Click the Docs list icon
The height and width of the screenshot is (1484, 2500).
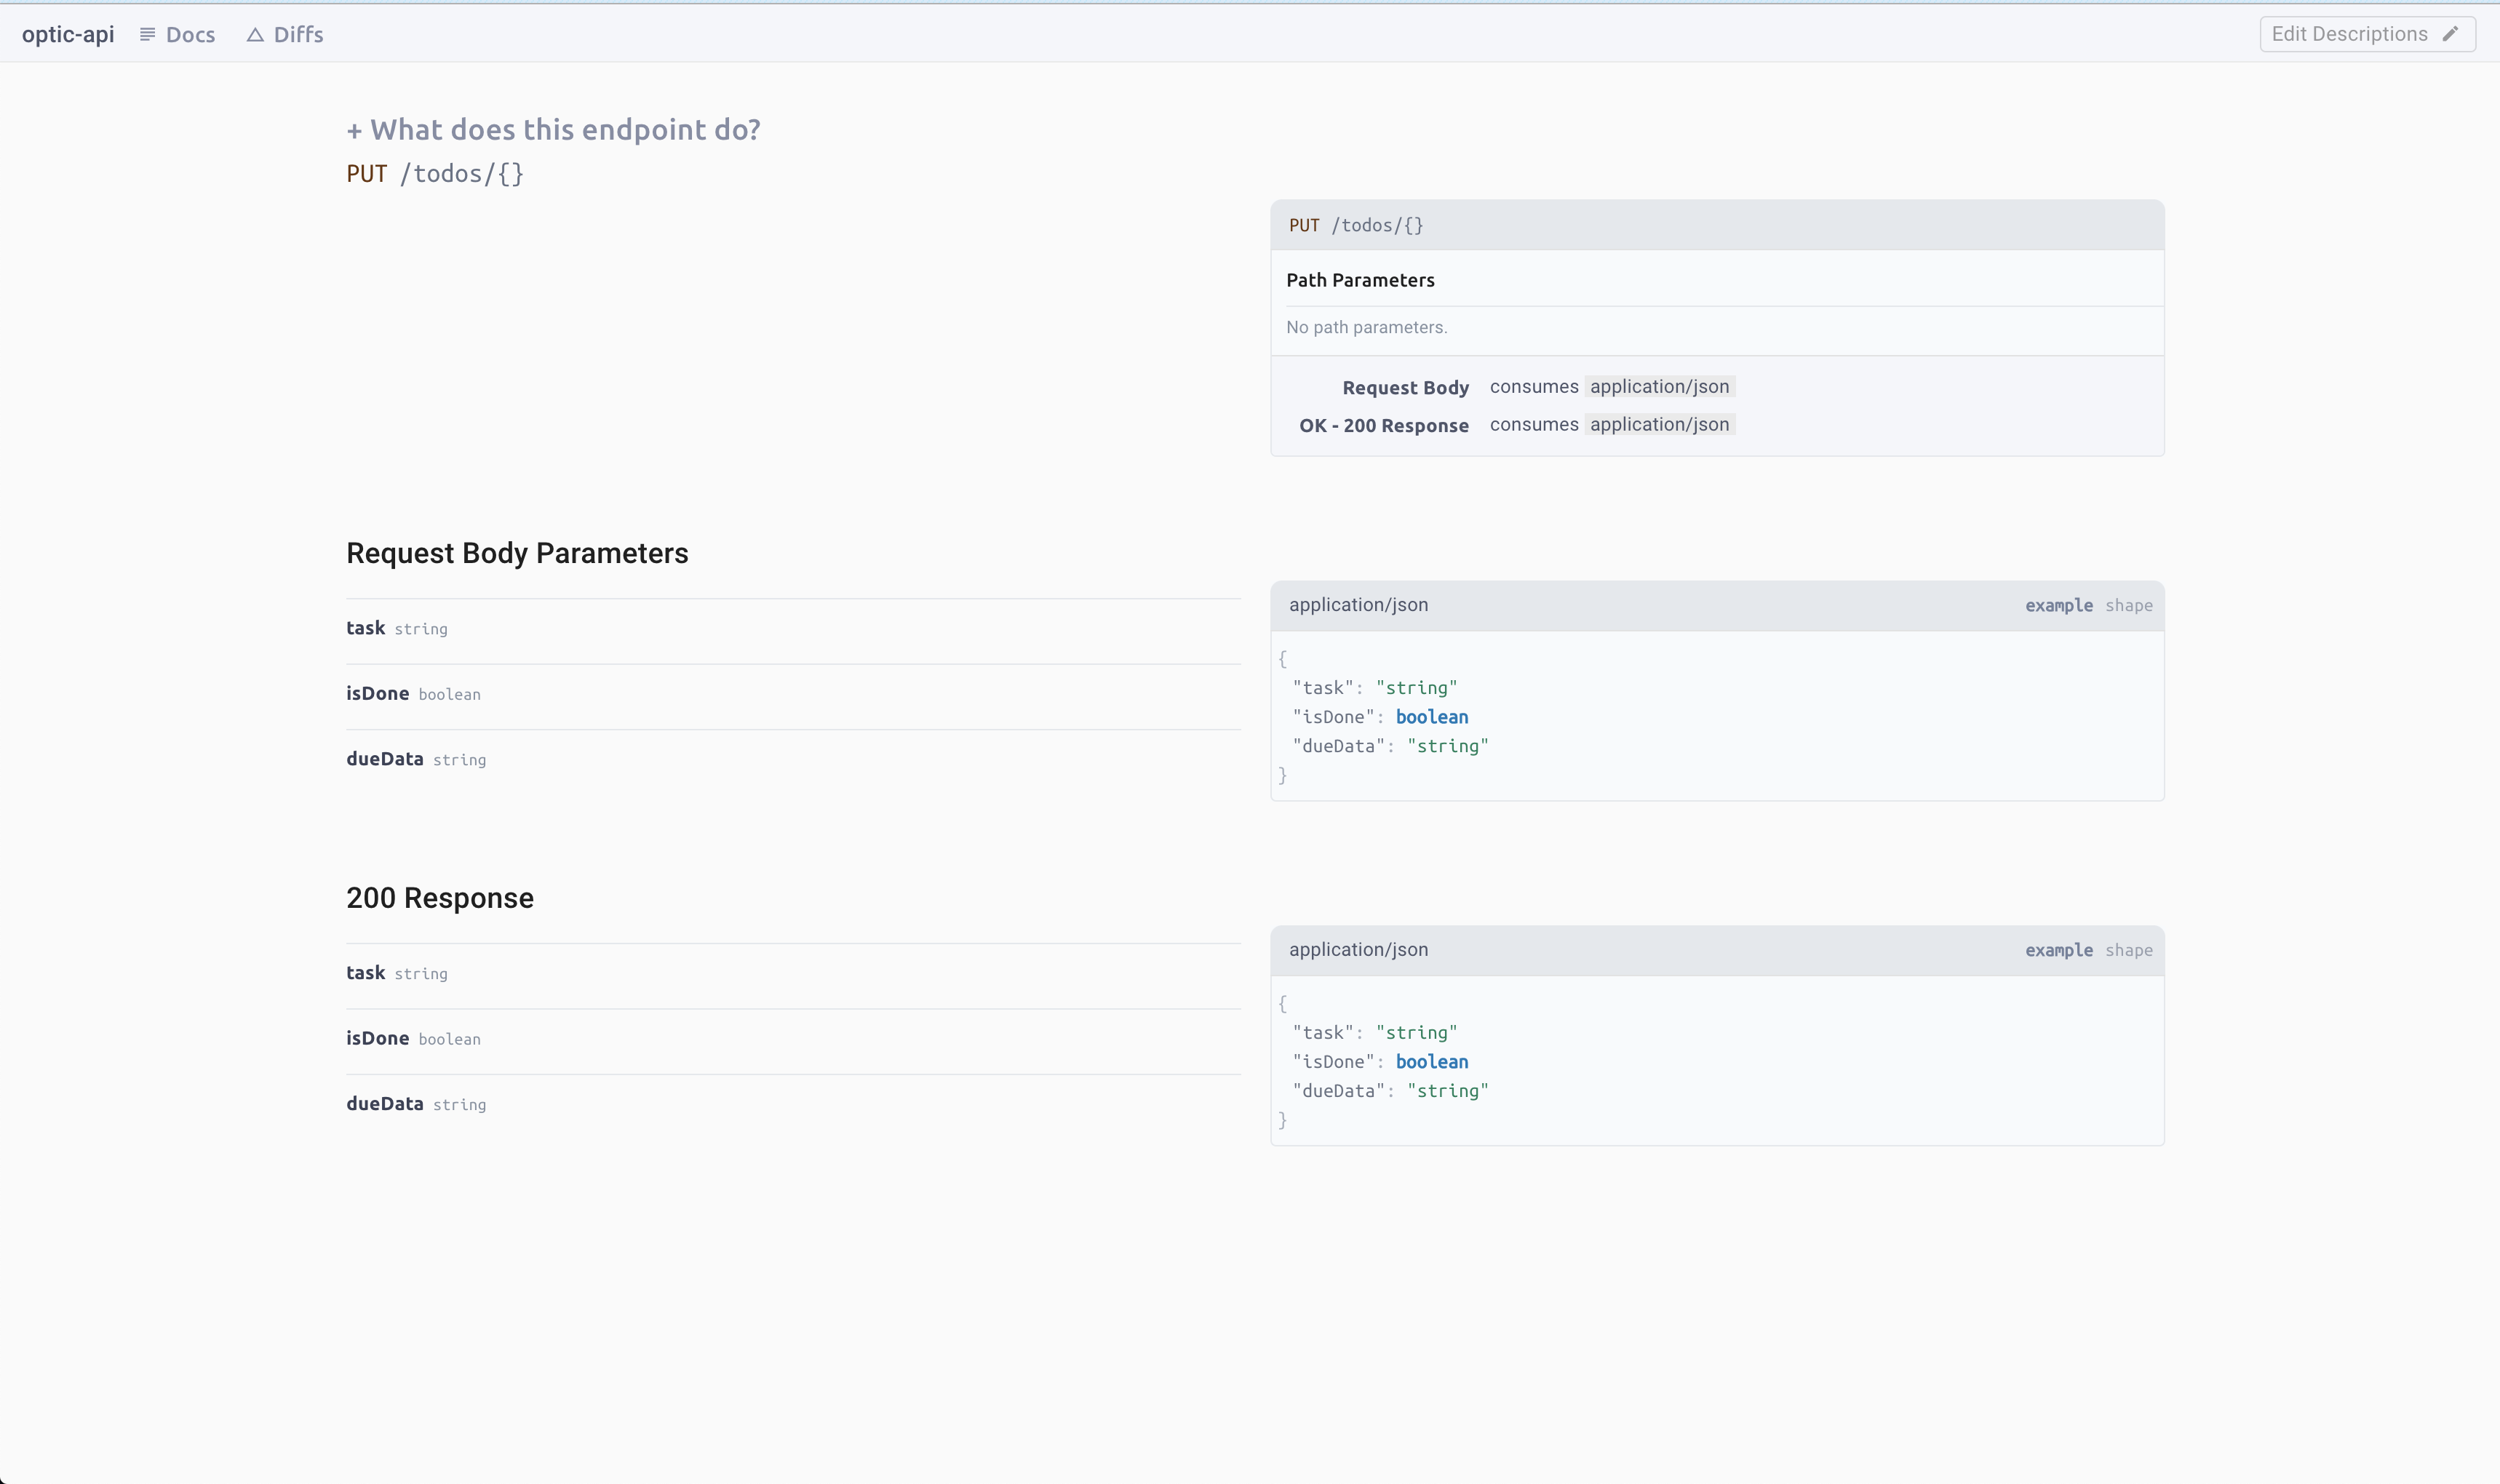pyautogui.click(x=147, y=33)
